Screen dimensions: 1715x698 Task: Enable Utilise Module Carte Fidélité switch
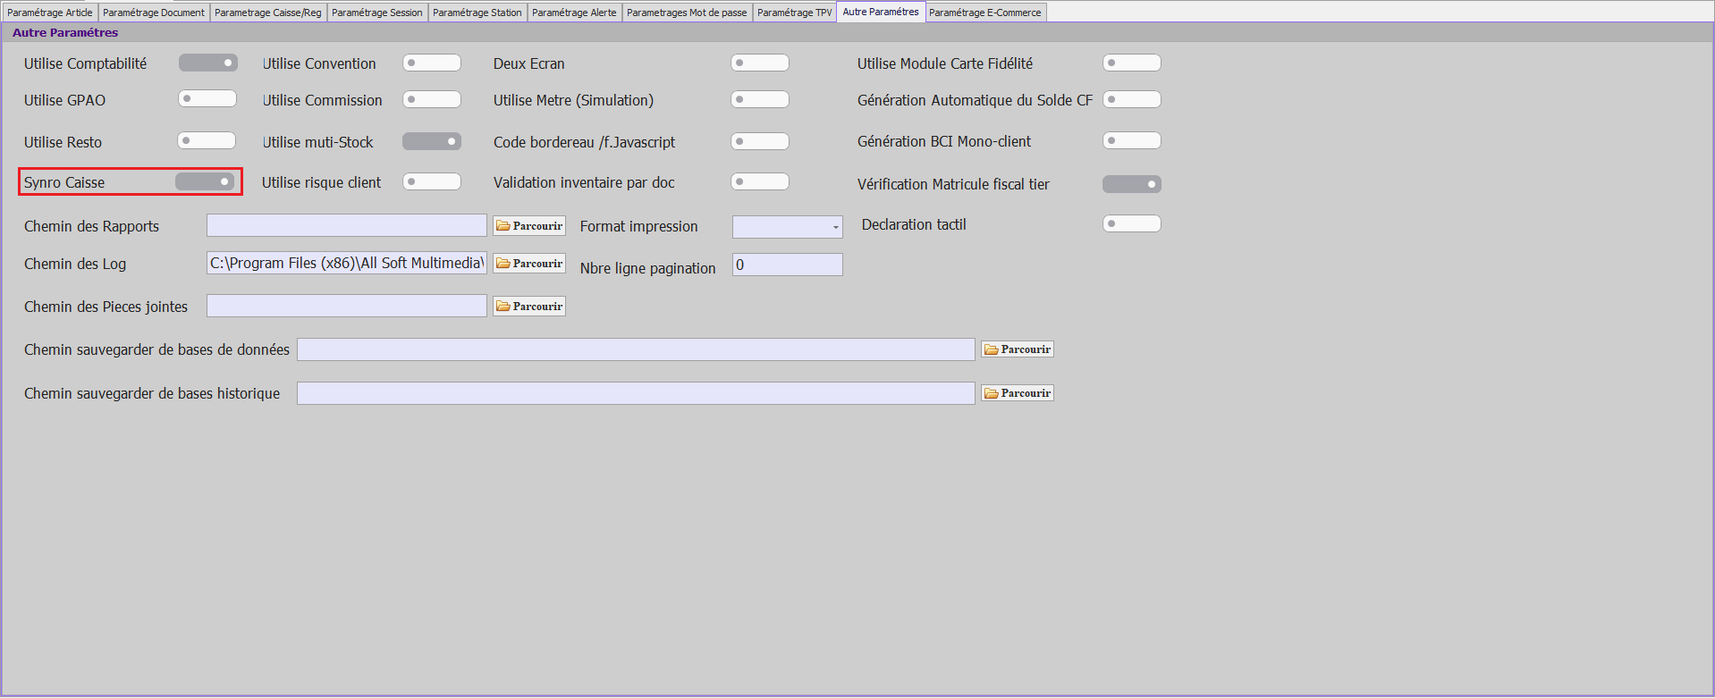(x=1132, y=63)
